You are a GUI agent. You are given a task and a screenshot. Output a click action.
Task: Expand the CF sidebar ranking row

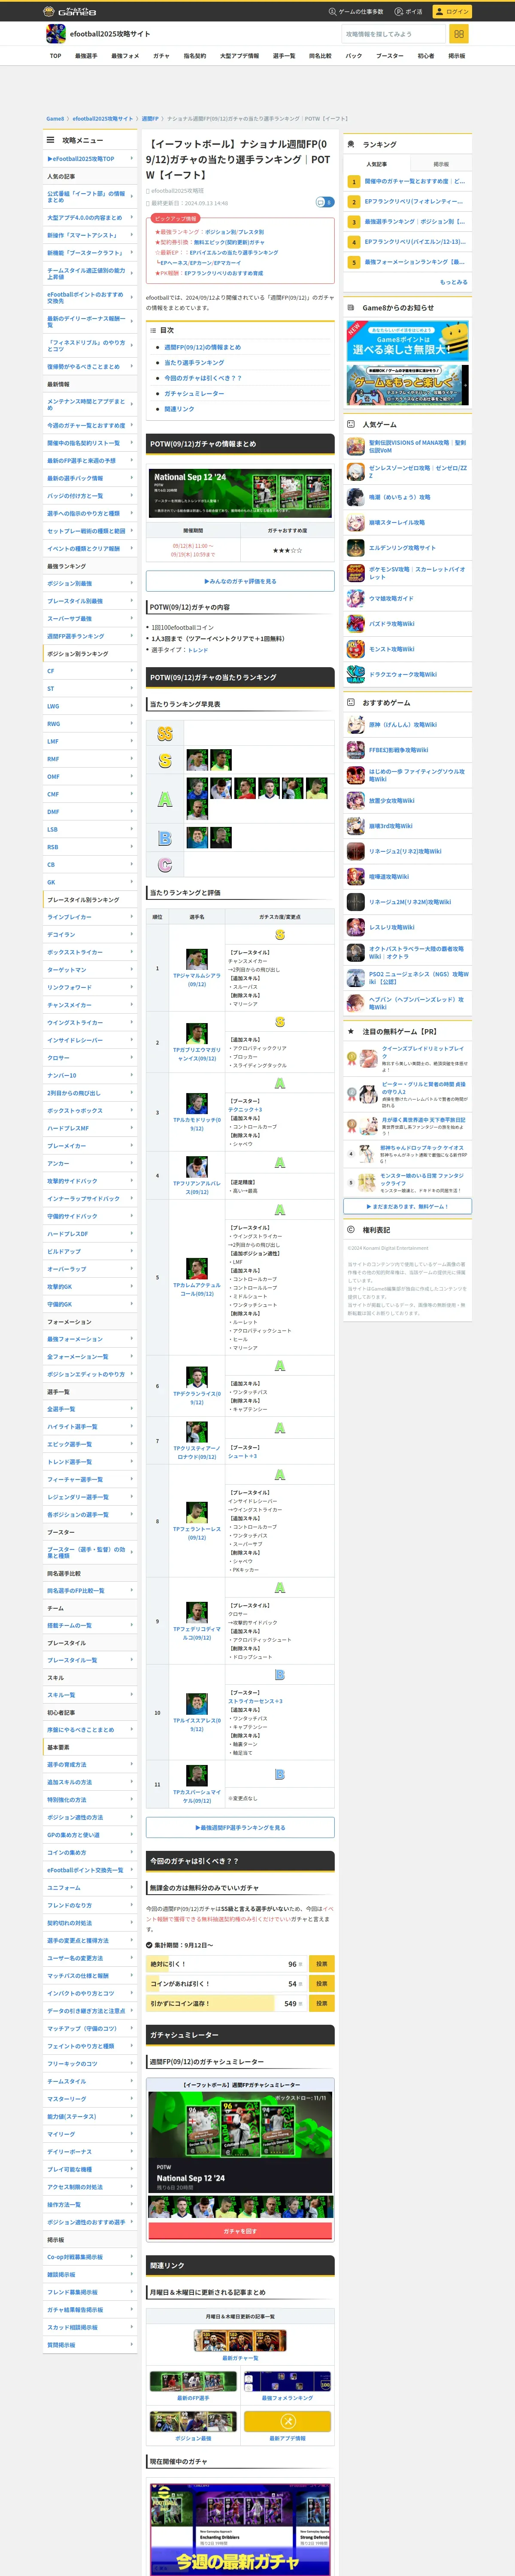90,671
